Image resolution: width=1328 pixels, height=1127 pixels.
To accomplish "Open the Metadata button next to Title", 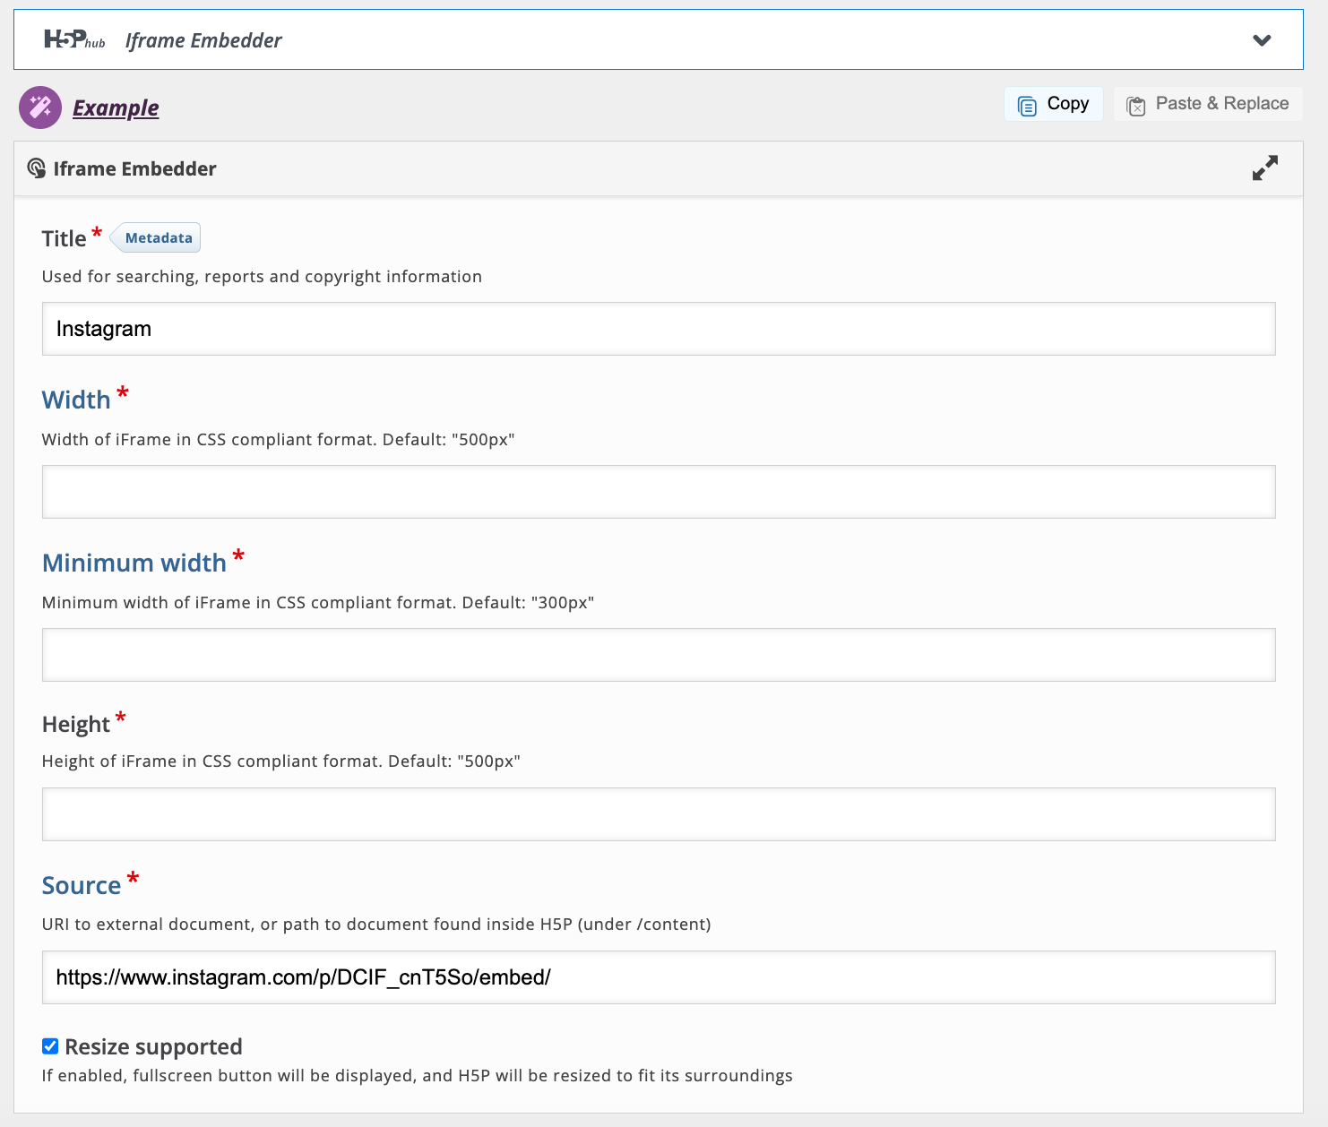I will pyautogui.click(x=156, y=237).
